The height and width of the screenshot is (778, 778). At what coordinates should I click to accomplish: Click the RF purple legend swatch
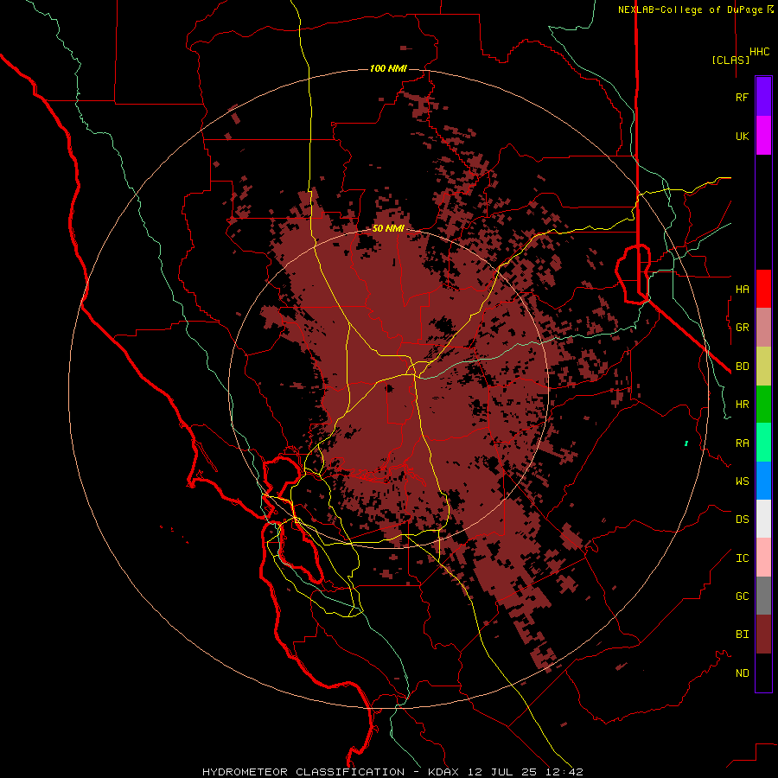[763, 97]
